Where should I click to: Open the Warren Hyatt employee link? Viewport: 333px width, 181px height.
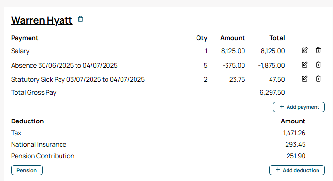(42, 20)
